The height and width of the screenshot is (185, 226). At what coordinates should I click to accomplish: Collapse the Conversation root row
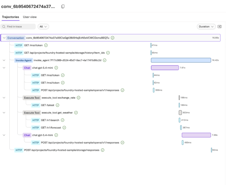[4, 38]
